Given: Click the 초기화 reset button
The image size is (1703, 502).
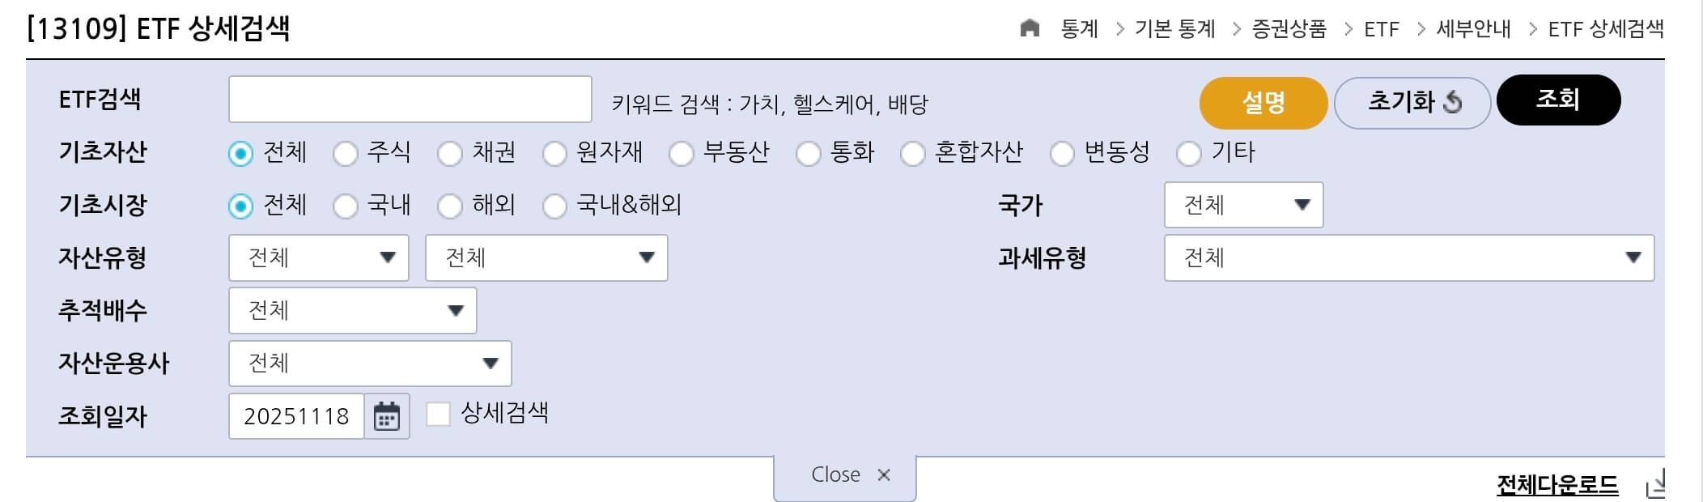Looking at the screenshot, I should 1412,103.
